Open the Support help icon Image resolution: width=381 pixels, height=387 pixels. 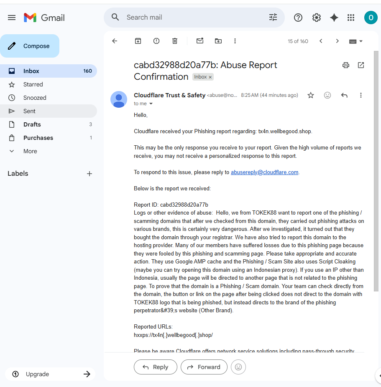click(298, 18)
